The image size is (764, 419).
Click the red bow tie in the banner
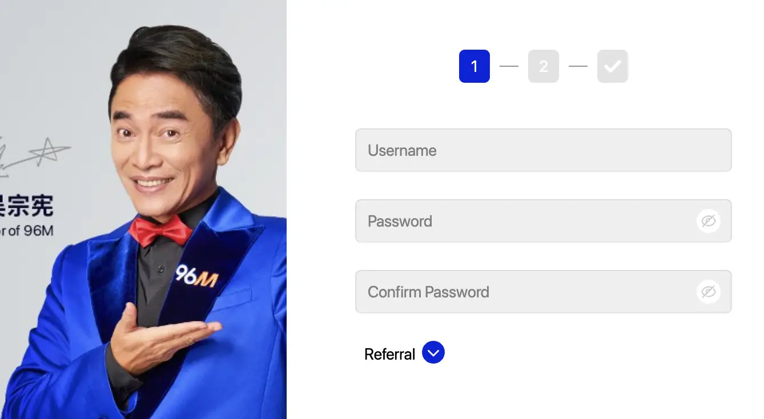click(x=160, y=230)
